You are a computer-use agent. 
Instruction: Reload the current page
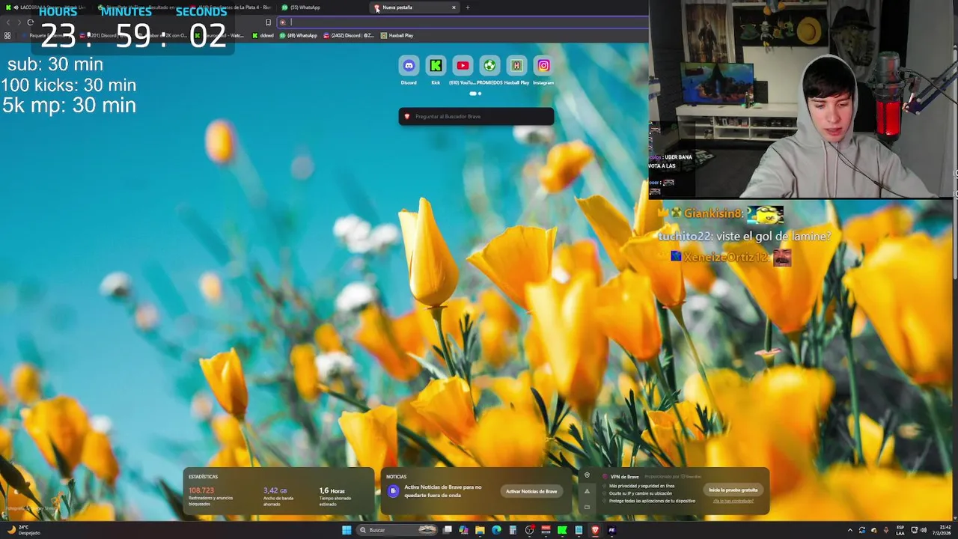[x=31, y=22]
